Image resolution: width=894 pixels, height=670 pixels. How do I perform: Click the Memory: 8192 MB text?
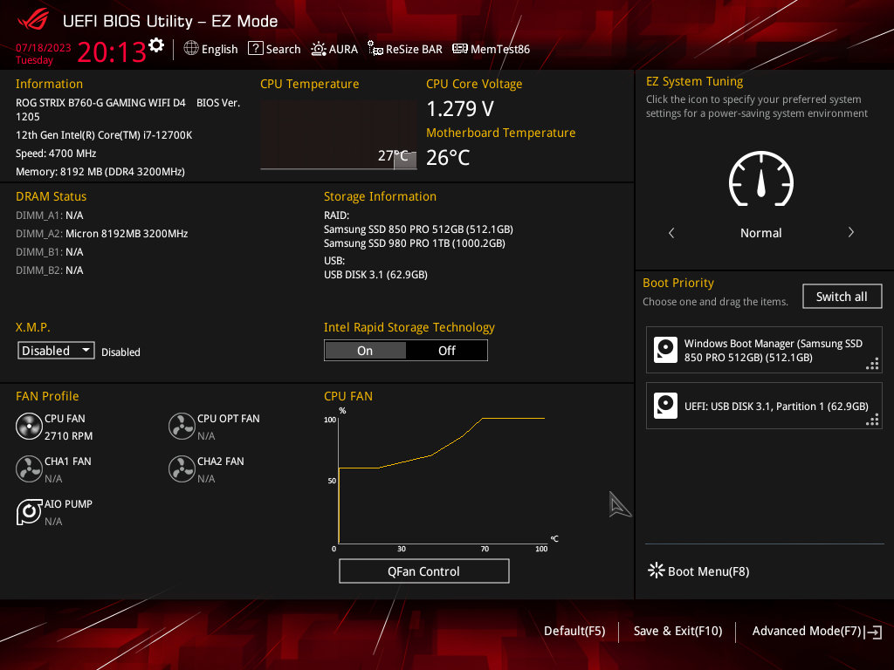pos(100,172)
